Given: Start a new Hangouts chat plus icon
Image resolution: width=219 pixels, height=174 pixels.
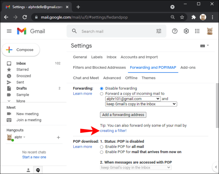Looking at the screenshot, I should (x=58, y=138).
